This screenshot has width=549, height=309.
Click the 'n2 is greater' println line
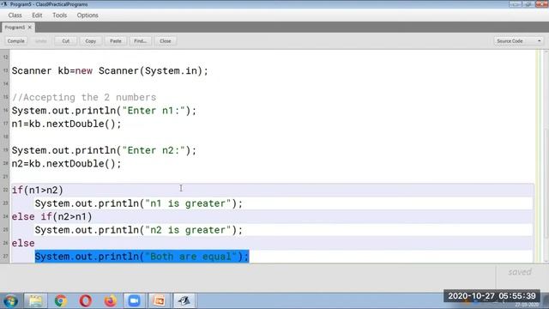click(x=139, y=230)
